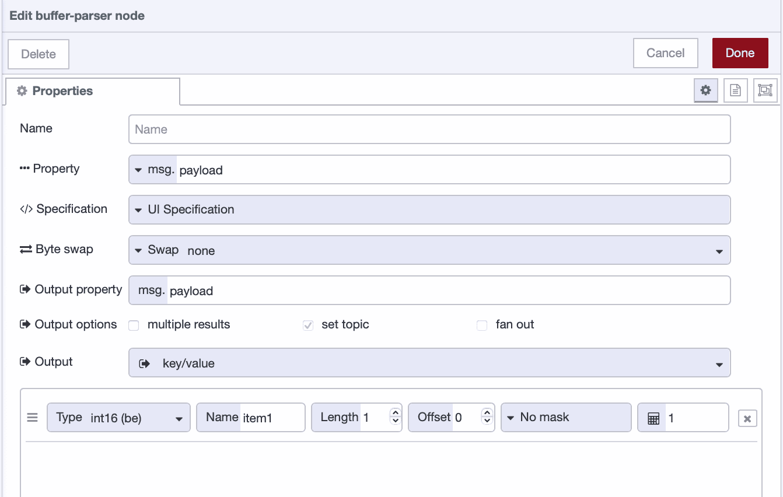Click the Delete button
This screenshot has width=783, height=497.
click(38, 54)
